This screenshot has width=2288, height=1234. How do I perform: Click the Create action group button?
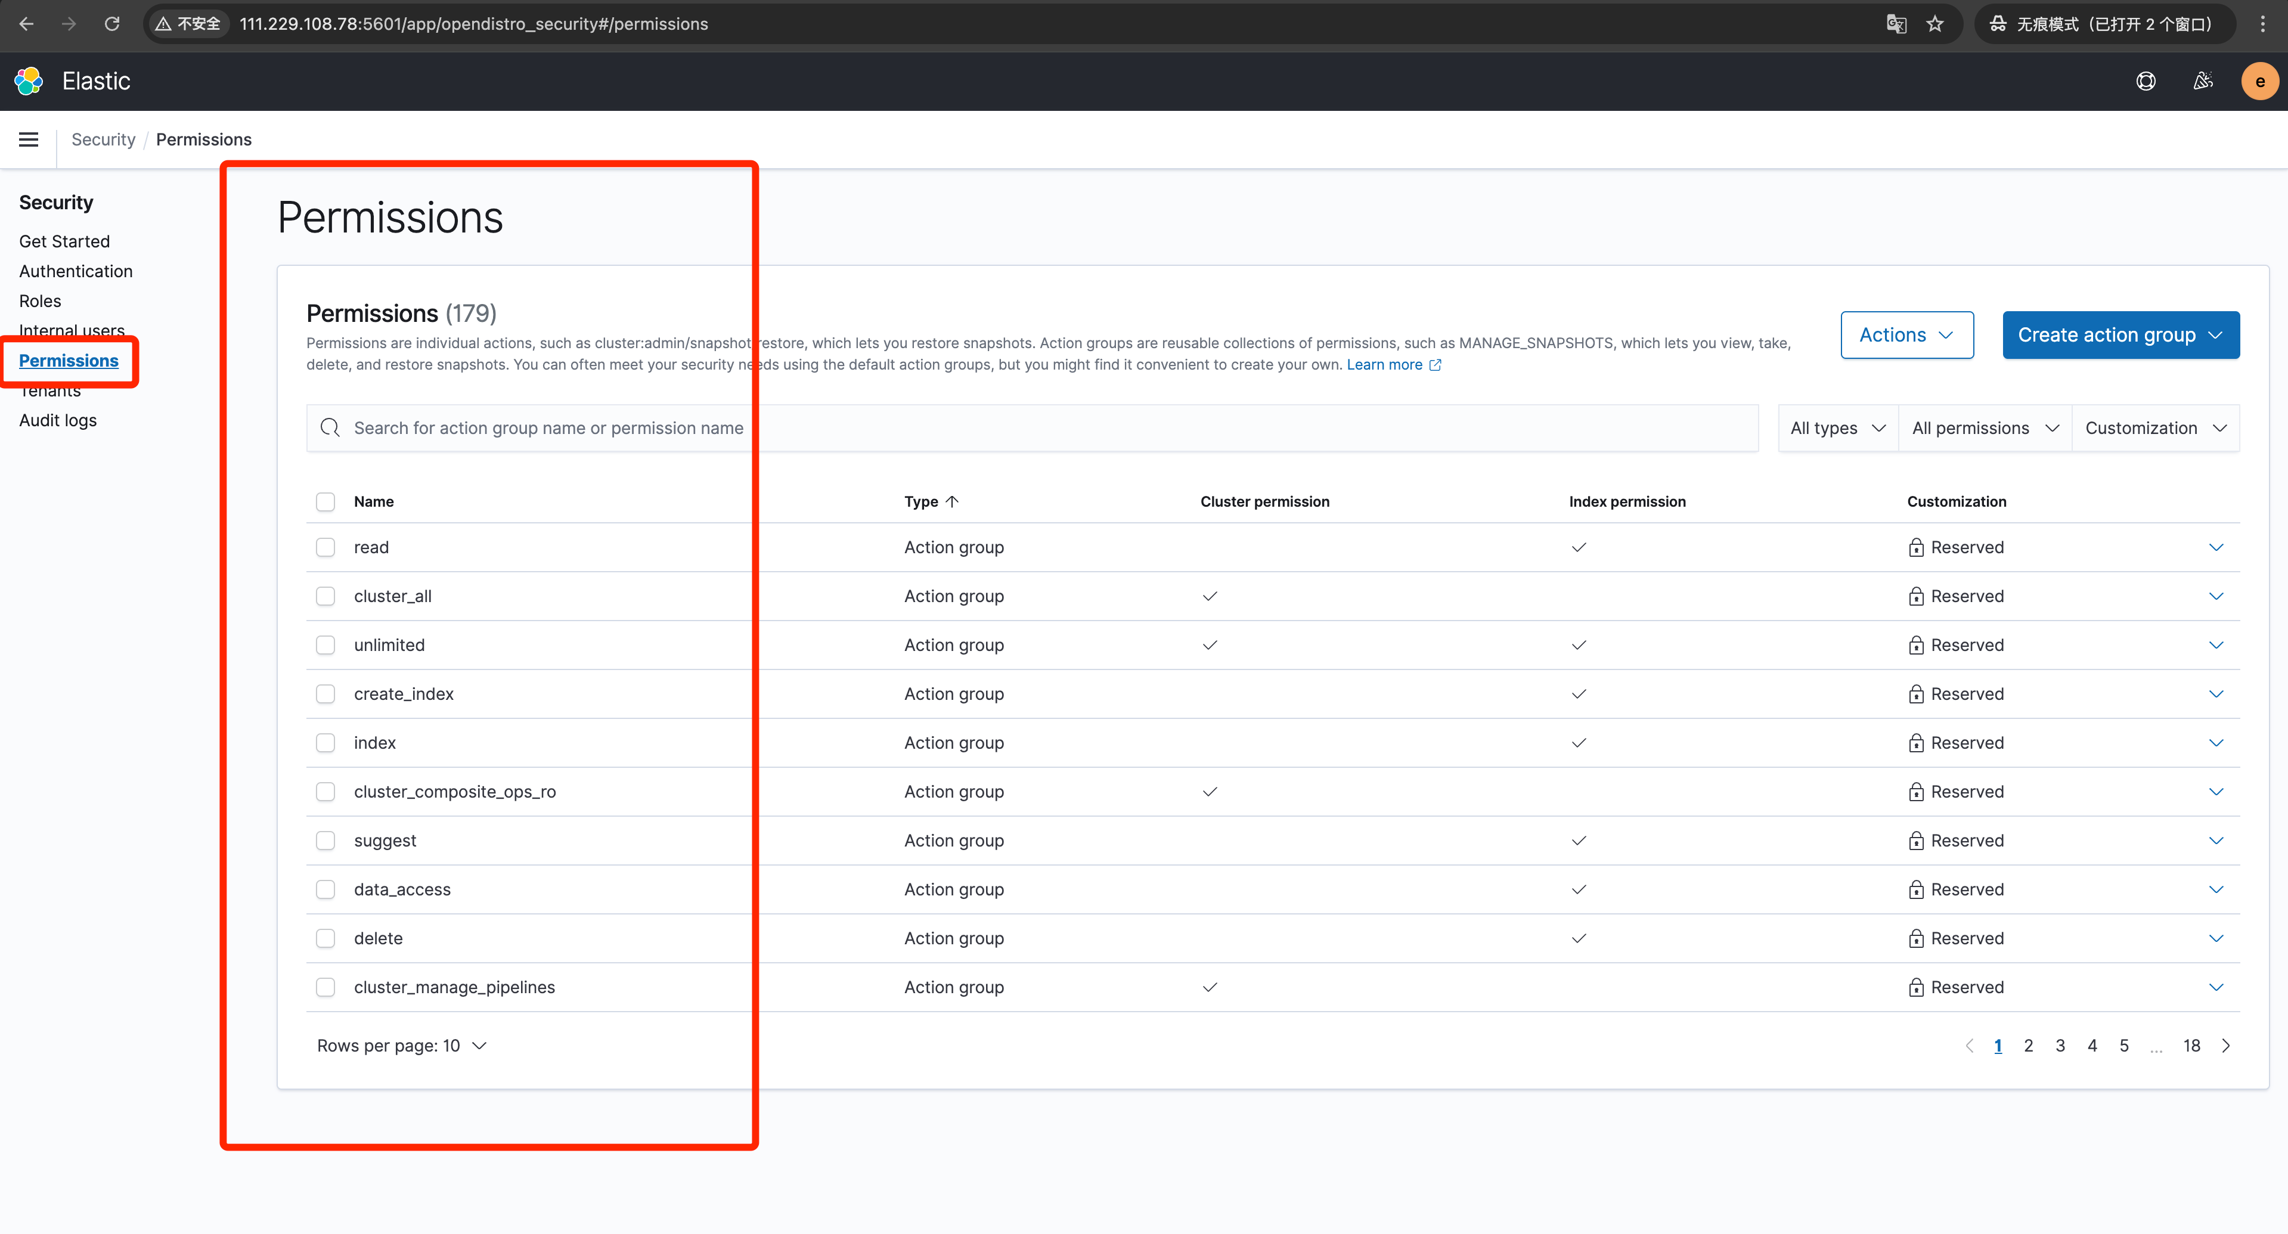point(2120,335)
